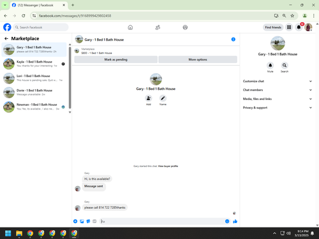
Task: Choose a sticker icon in composer
Action: (88, 221)
